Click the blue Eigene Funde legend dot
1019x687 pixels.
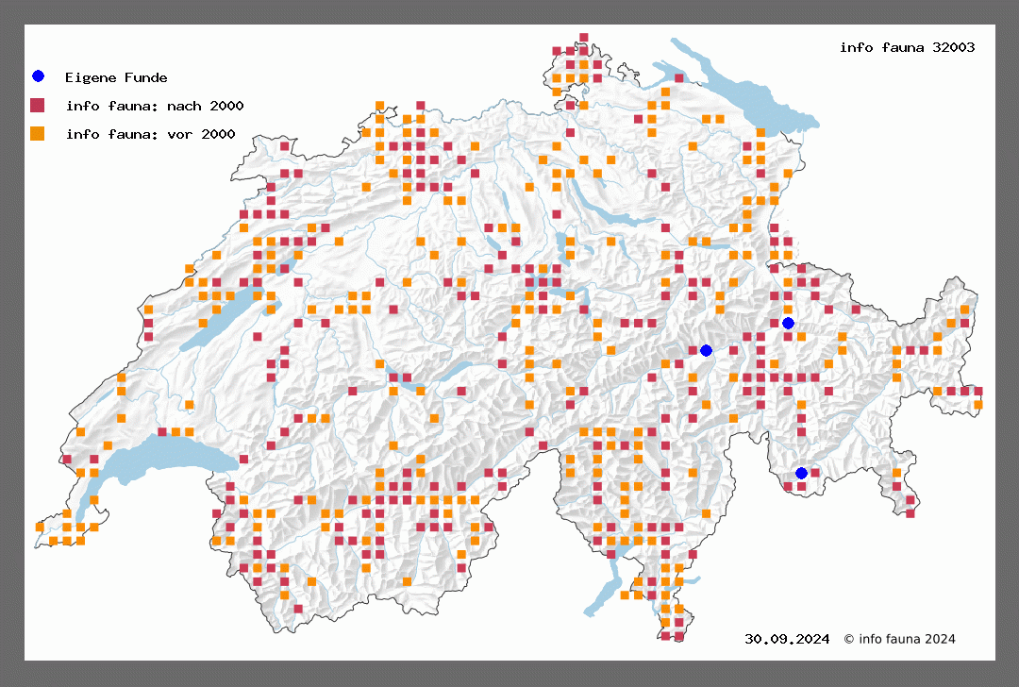pyautogui.click(x=38, y=76)
